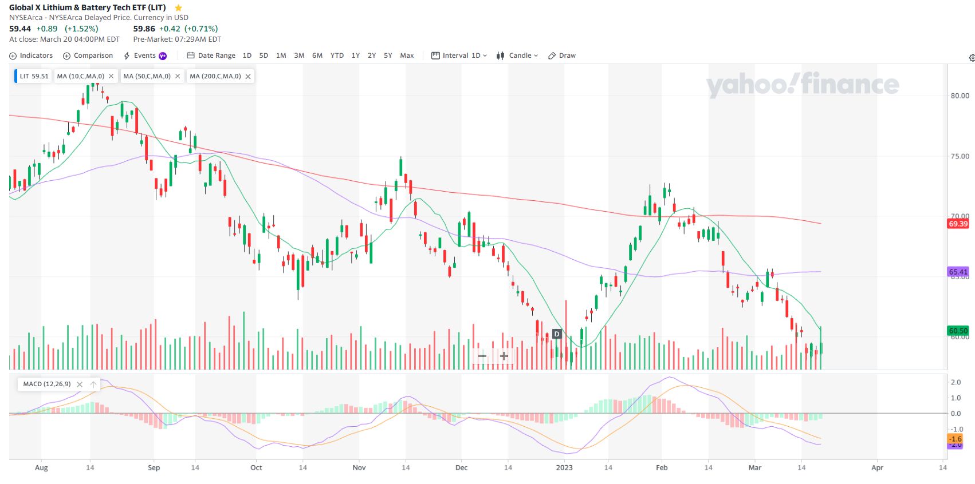Click the ETF title Global X Lithium
The width and height of the screenshot is (975, 484).
88,7
